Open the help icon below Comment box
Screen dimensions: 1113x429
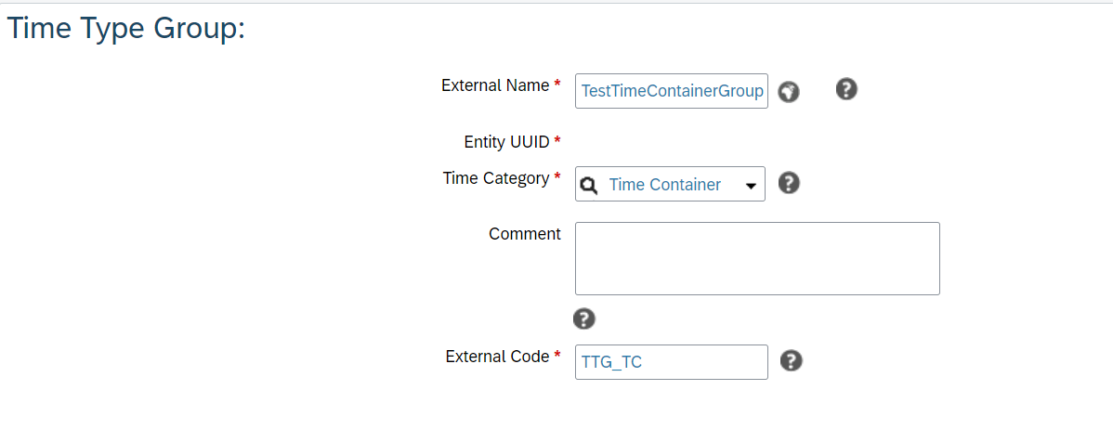[584, 319]
